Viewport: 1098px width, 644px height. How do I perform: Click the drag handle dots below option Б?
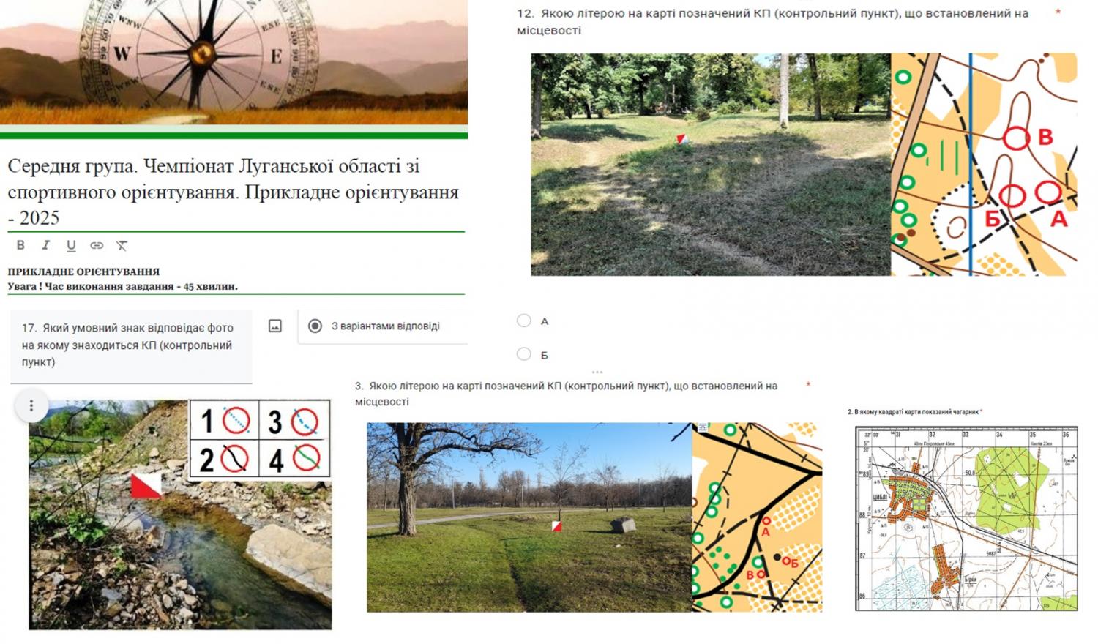(x=597, y=372)
